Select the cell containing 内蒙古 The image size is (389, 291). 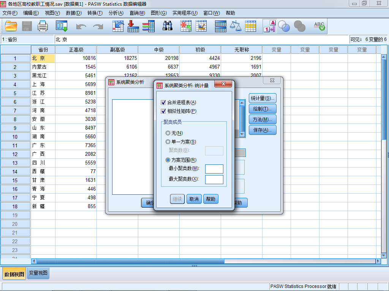[43, 67]
